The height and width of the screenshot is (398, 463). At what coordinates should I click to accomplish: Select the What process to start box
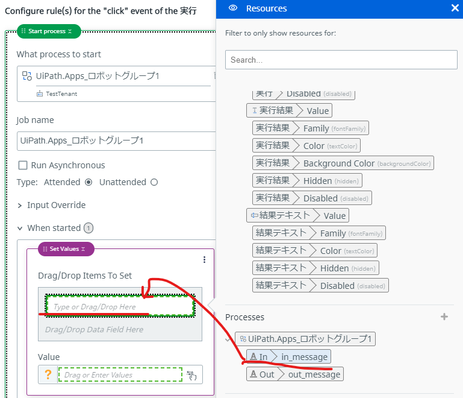tap(116, 84)
